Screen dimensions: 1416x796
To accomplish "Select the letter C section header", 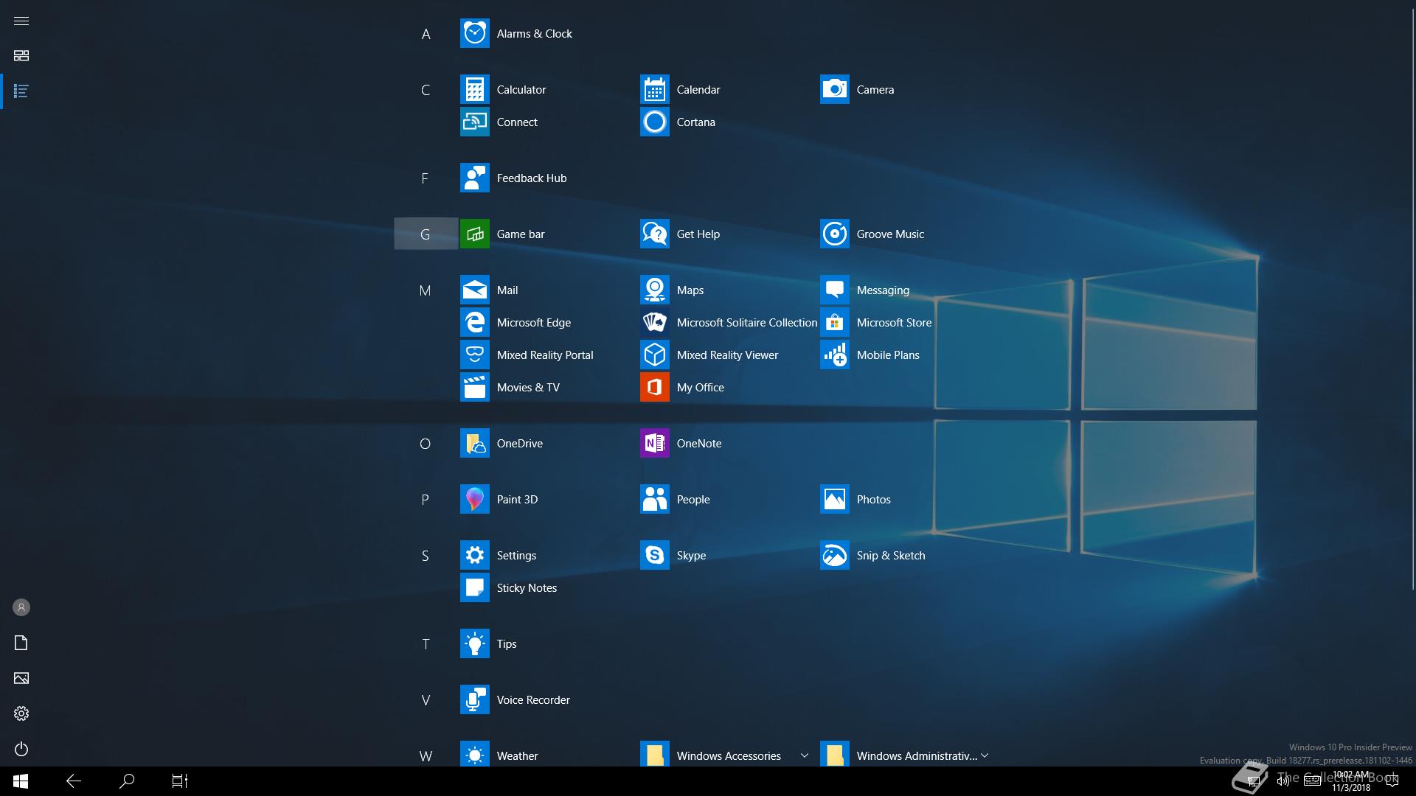I will click(426, 89).
